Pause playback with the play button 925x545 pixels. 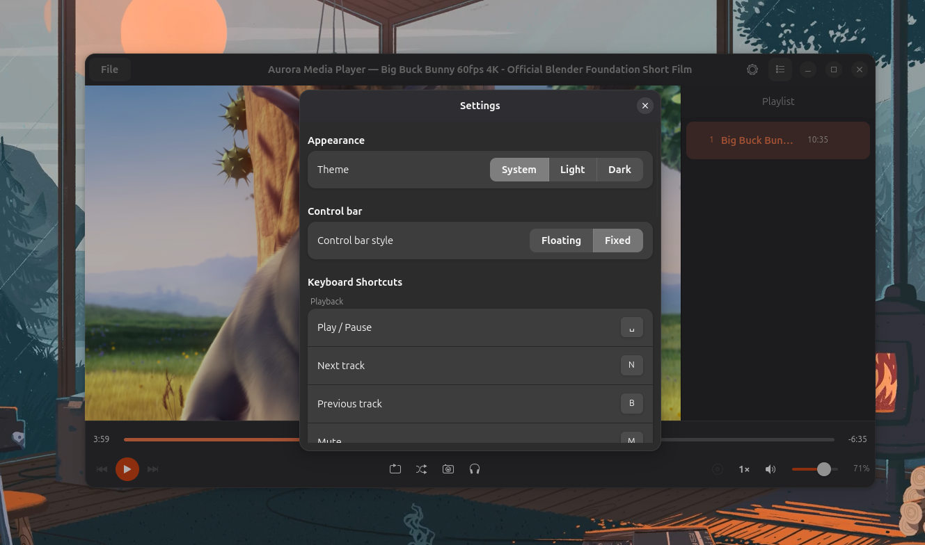pos(127,469)
